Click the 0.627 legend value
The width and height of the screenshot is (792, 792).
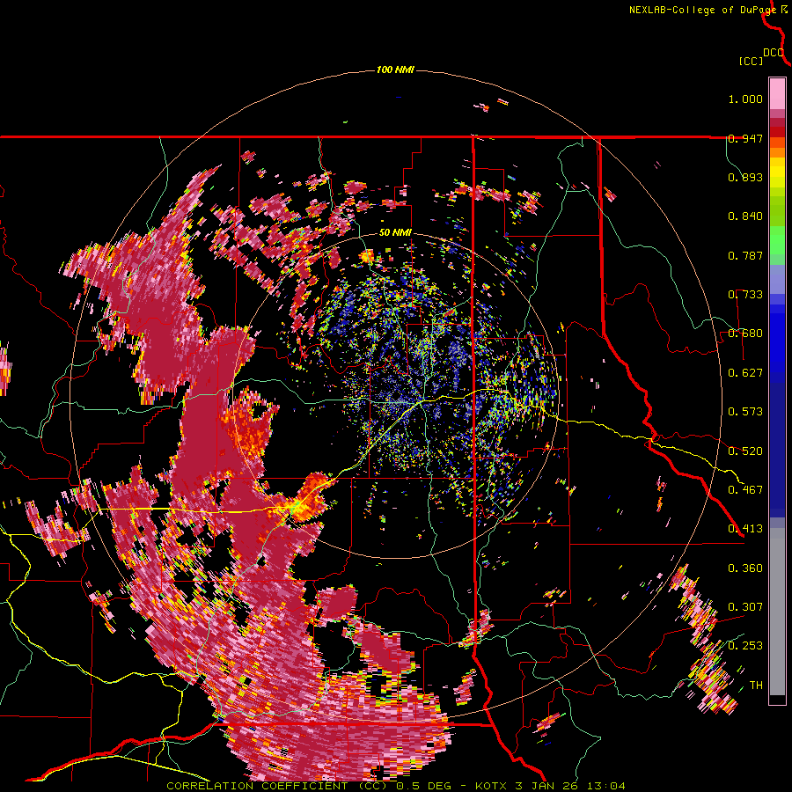pyautogui.click(x=745, y=373)
